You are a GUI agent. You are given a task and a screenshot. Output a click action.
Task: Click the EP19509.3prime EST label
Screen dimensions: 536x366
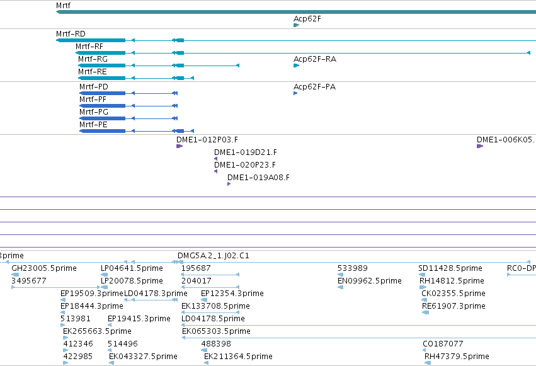pyautogui.click(x=91, y=294)
